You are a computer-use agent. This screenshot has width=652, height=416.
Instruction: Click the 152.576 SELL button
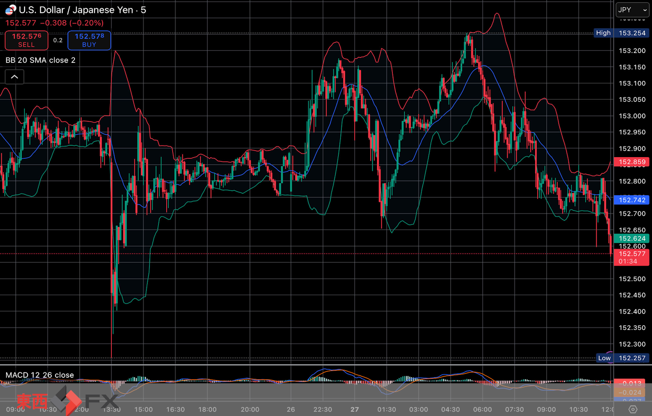pyautogui.click(x=27, y=40)
